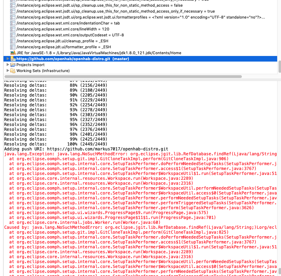Expand the openhab-distro.git (master) node
The image size is (281, 276).
click(8, 59)
